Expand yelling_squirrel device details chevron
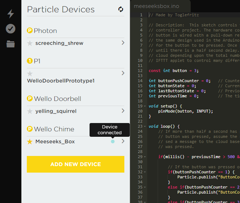Image resolution: width=240 pixels, height=203 pixels. 123,111
